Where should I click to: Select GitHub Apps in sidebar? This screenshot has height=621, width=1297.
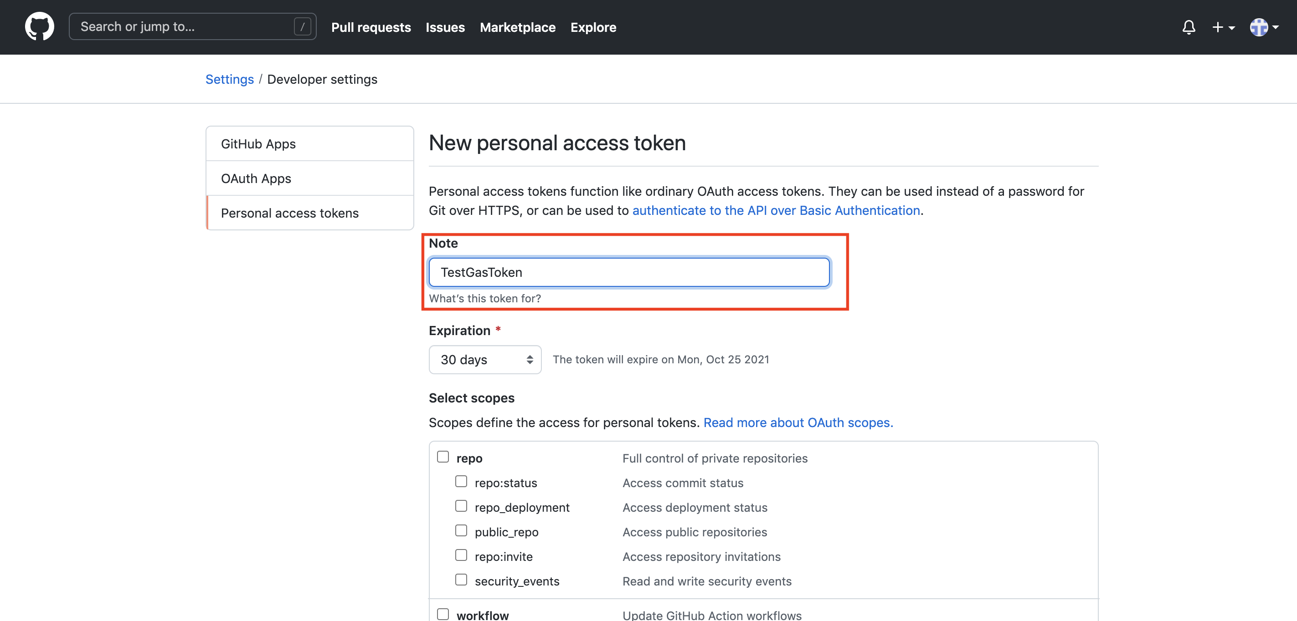[258, 144]
